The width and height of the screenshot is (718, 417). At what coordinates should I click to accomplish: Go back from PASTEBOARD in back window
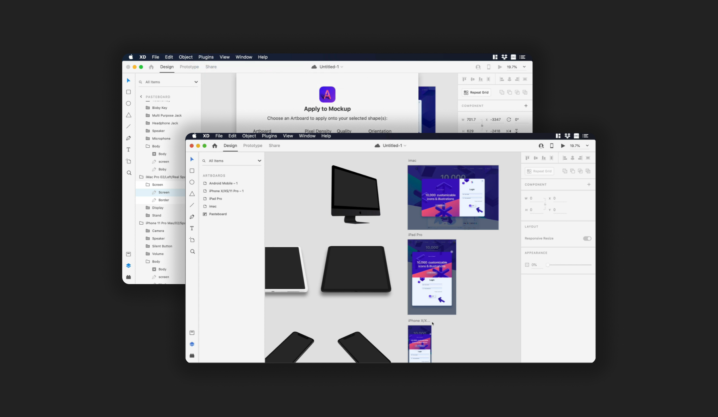tap(141, 97)
